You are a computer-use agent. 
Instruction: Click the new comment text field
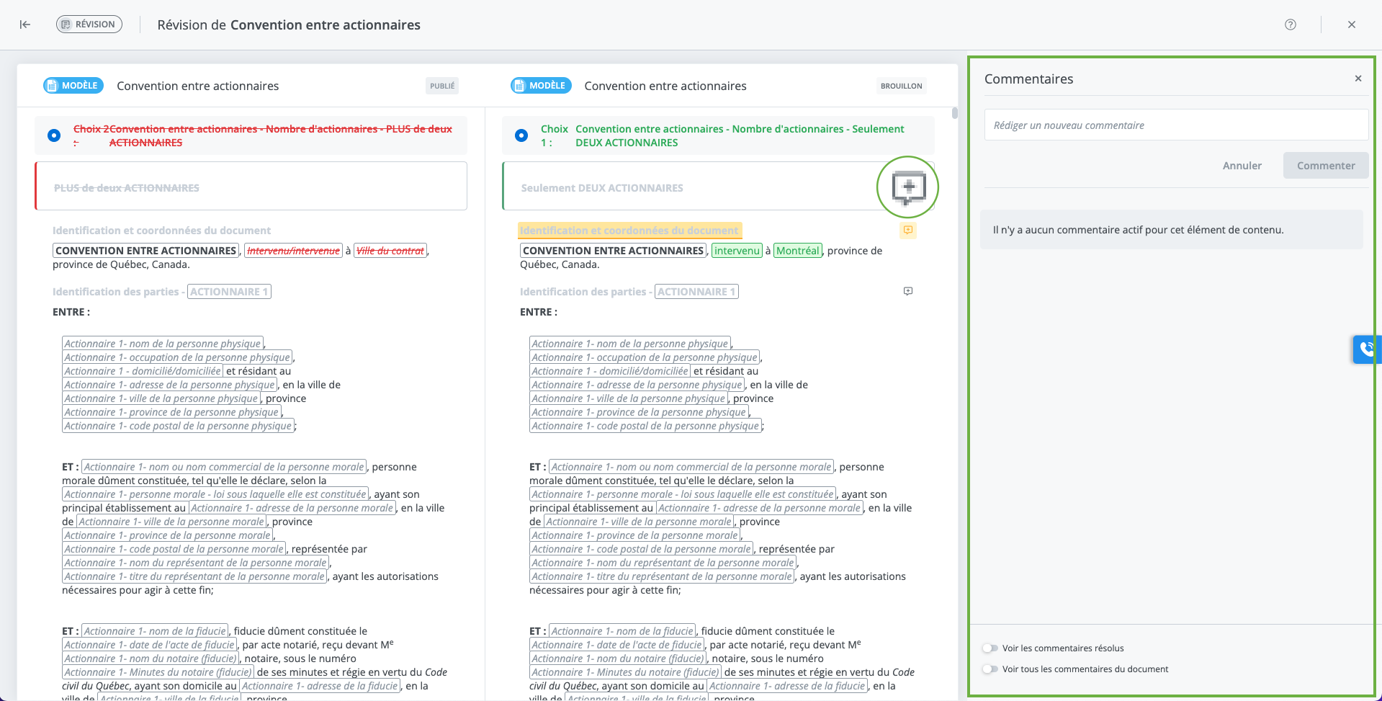click(x=1175, y=125)
